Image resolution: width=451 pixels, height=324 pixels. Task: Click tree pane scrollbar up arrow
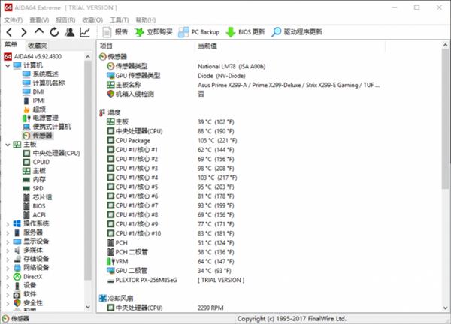pyautogui.click(x=88, y=57)
